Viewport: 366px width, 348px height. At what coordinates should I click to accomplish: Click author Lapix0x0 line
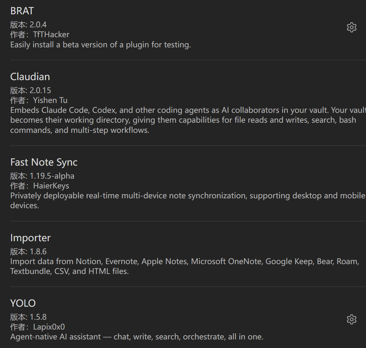[38, 327]
